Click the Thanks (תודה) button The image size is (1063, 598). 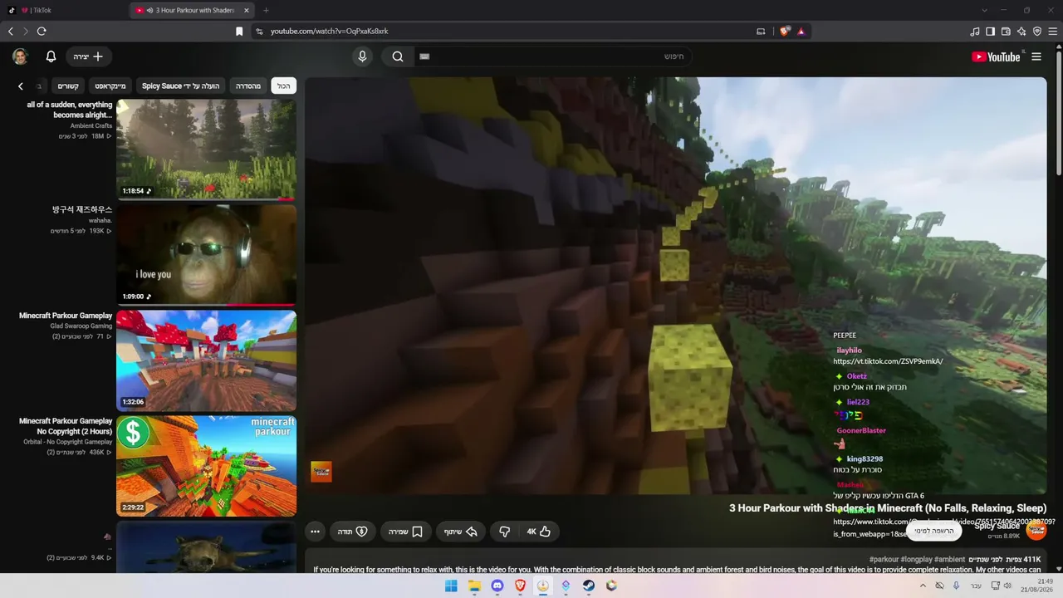352,532
